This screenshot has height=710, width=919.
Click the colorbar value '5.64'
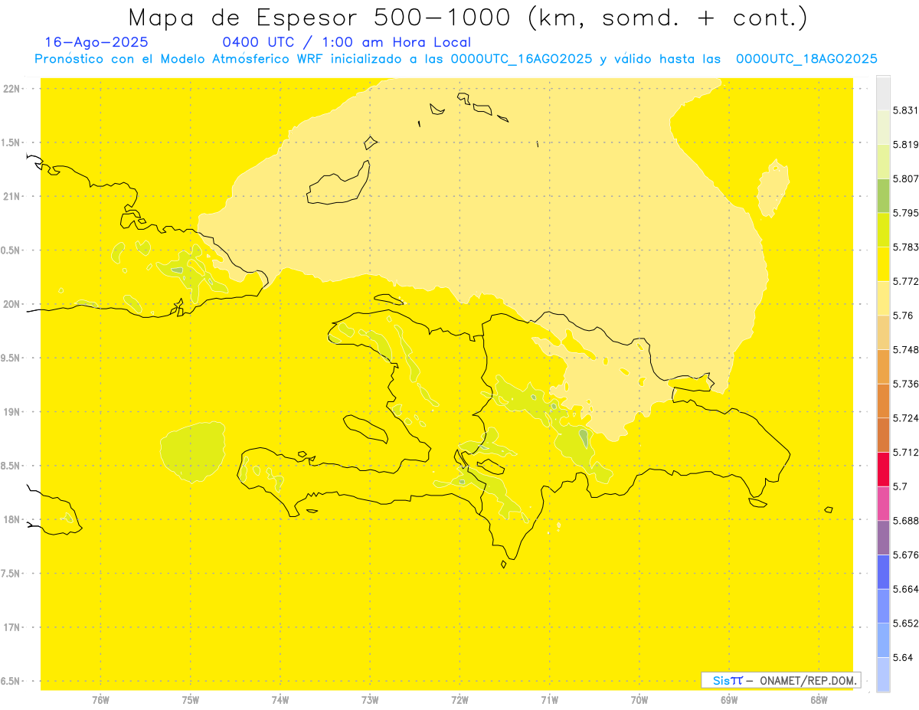coord(902,657)
